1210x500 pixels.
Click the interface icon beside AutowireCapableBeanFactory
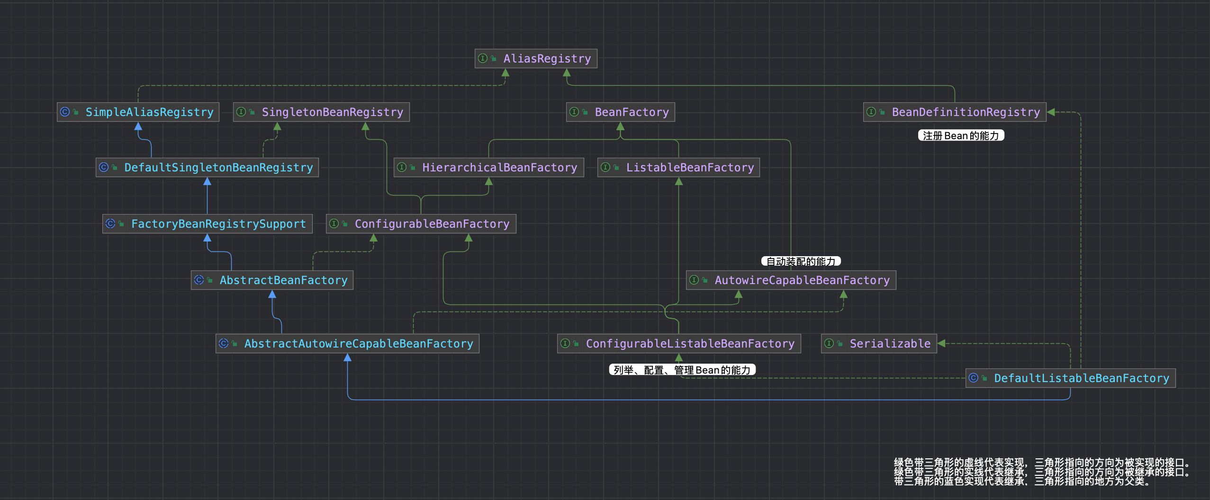694,280
